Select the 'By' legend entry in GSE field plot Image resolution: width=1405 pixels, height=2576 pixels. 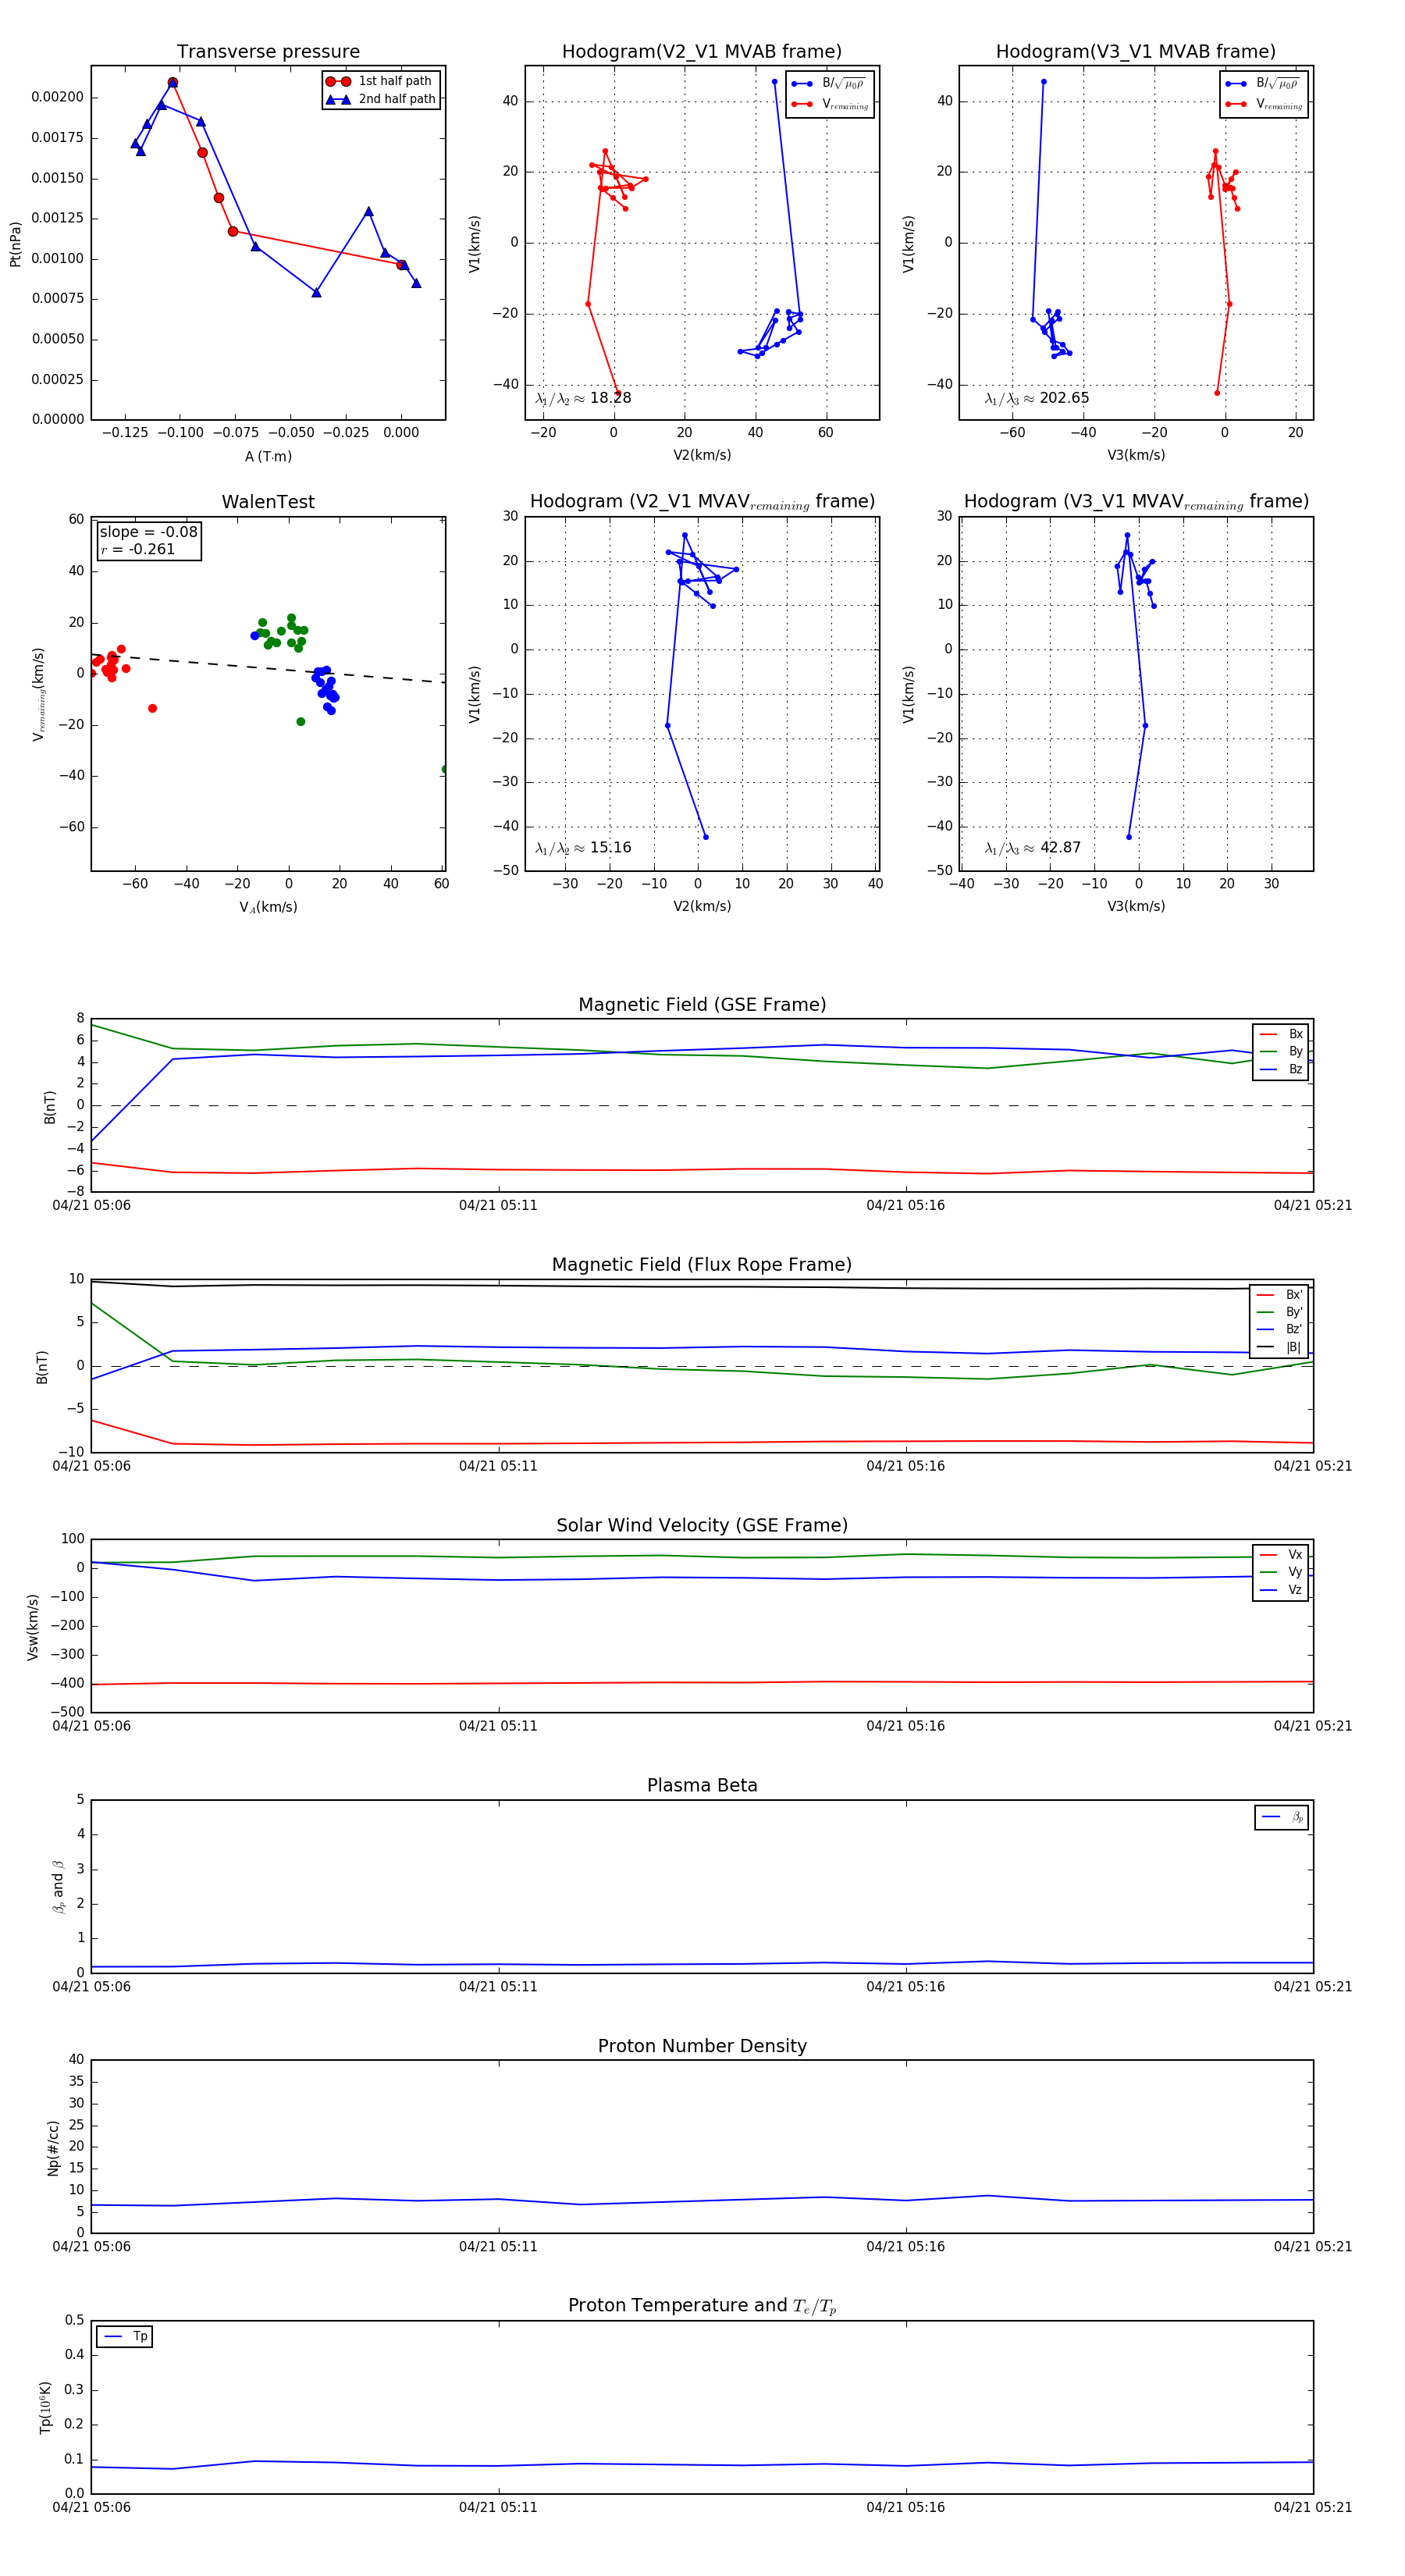pos(1281,1051)
